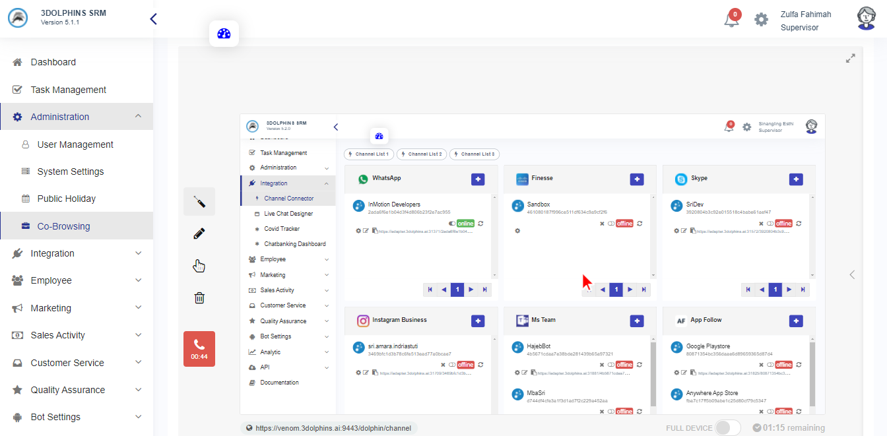Open the right side panel arrow
The image size is (887, 436).
(852, 274)
